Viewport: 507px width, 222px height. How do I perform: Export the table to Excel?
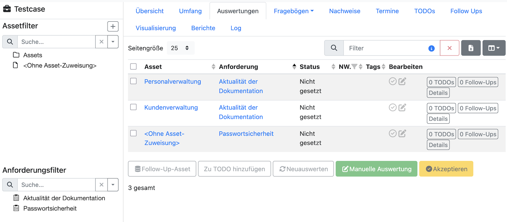471,48
